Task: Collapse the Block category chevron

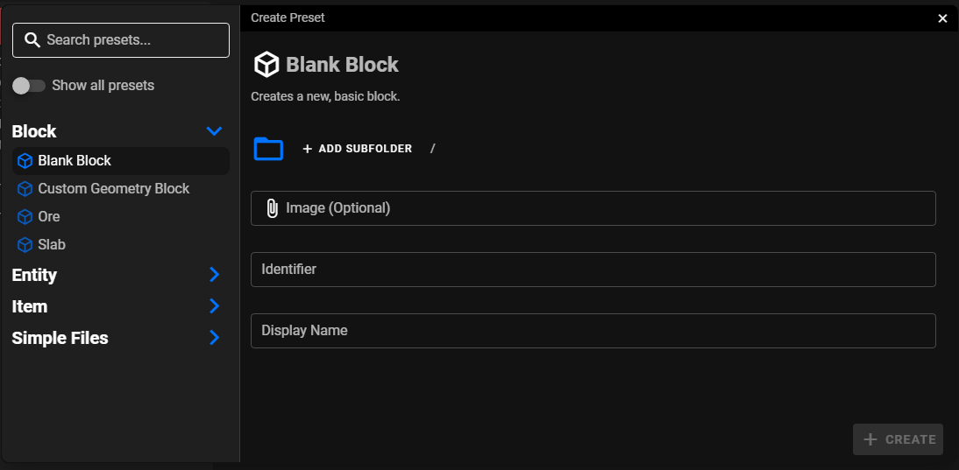Action: coord(214,131)
